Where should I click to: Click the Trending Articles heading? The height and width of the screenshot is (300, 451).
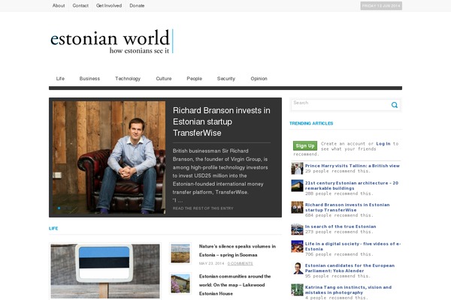point(311,124)
